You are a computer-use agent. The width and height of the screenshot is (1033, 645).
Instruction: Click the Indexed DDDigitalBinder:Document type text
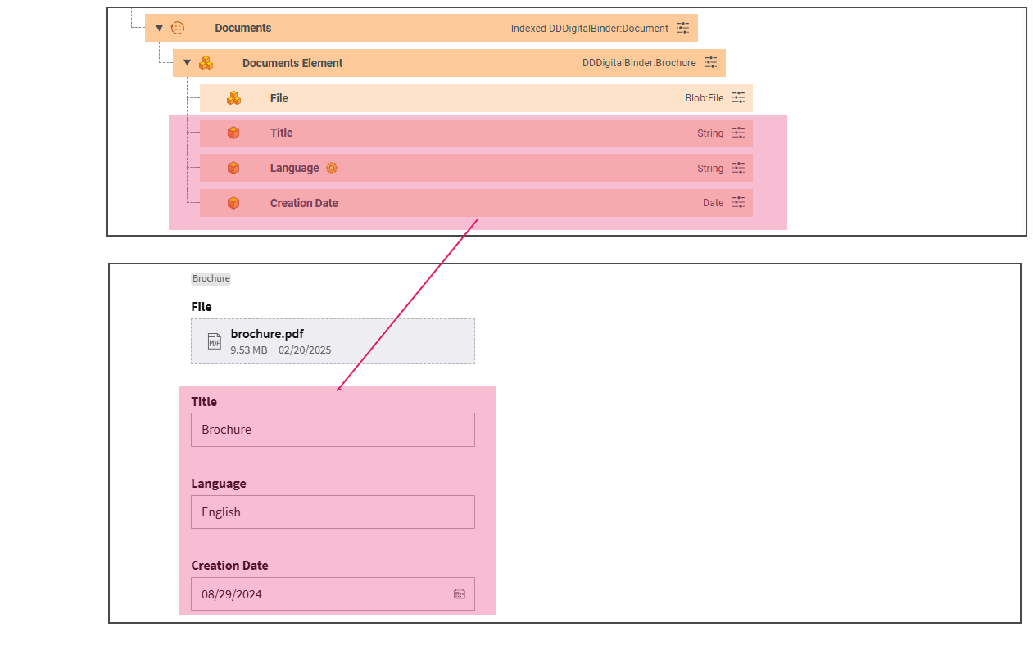click(x=590, y=28)
